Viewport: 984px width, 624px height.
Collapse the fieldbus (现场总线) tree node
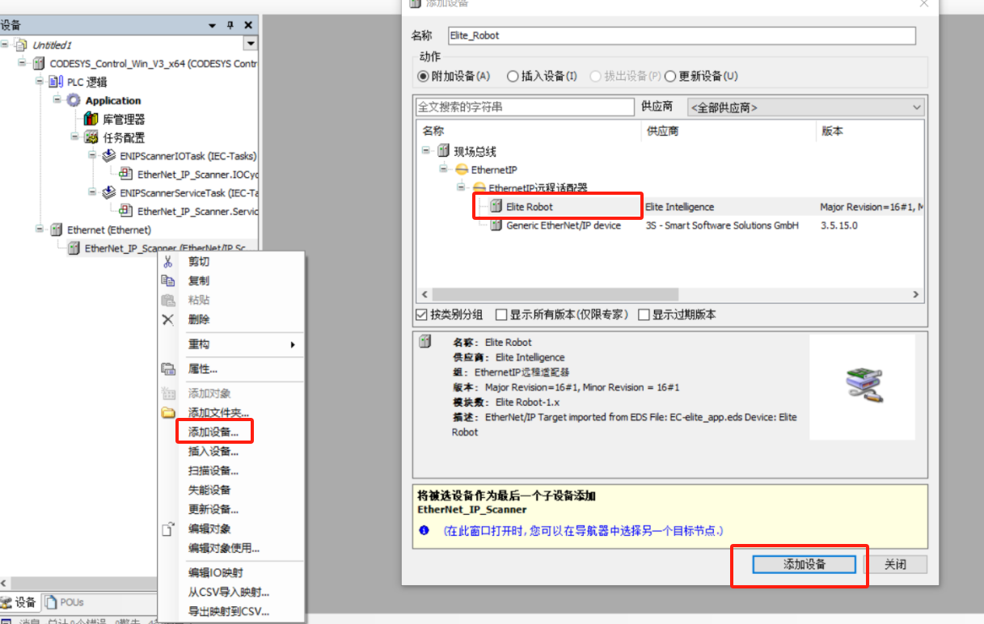click(x=426, y=151)
